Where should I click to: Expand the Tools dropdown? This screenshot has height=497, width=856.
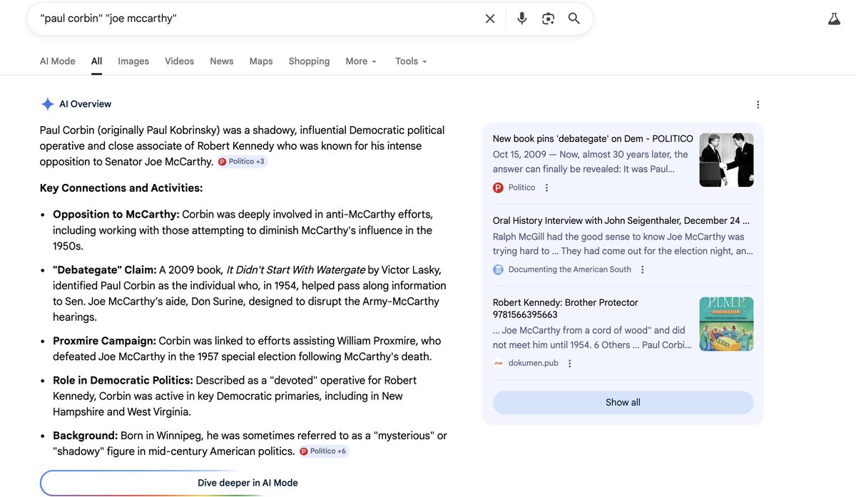[x=411, y=61]
